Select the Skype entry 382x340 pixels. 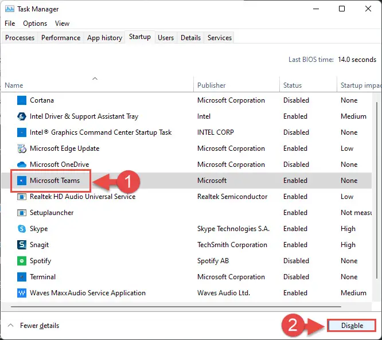[39, 229]
